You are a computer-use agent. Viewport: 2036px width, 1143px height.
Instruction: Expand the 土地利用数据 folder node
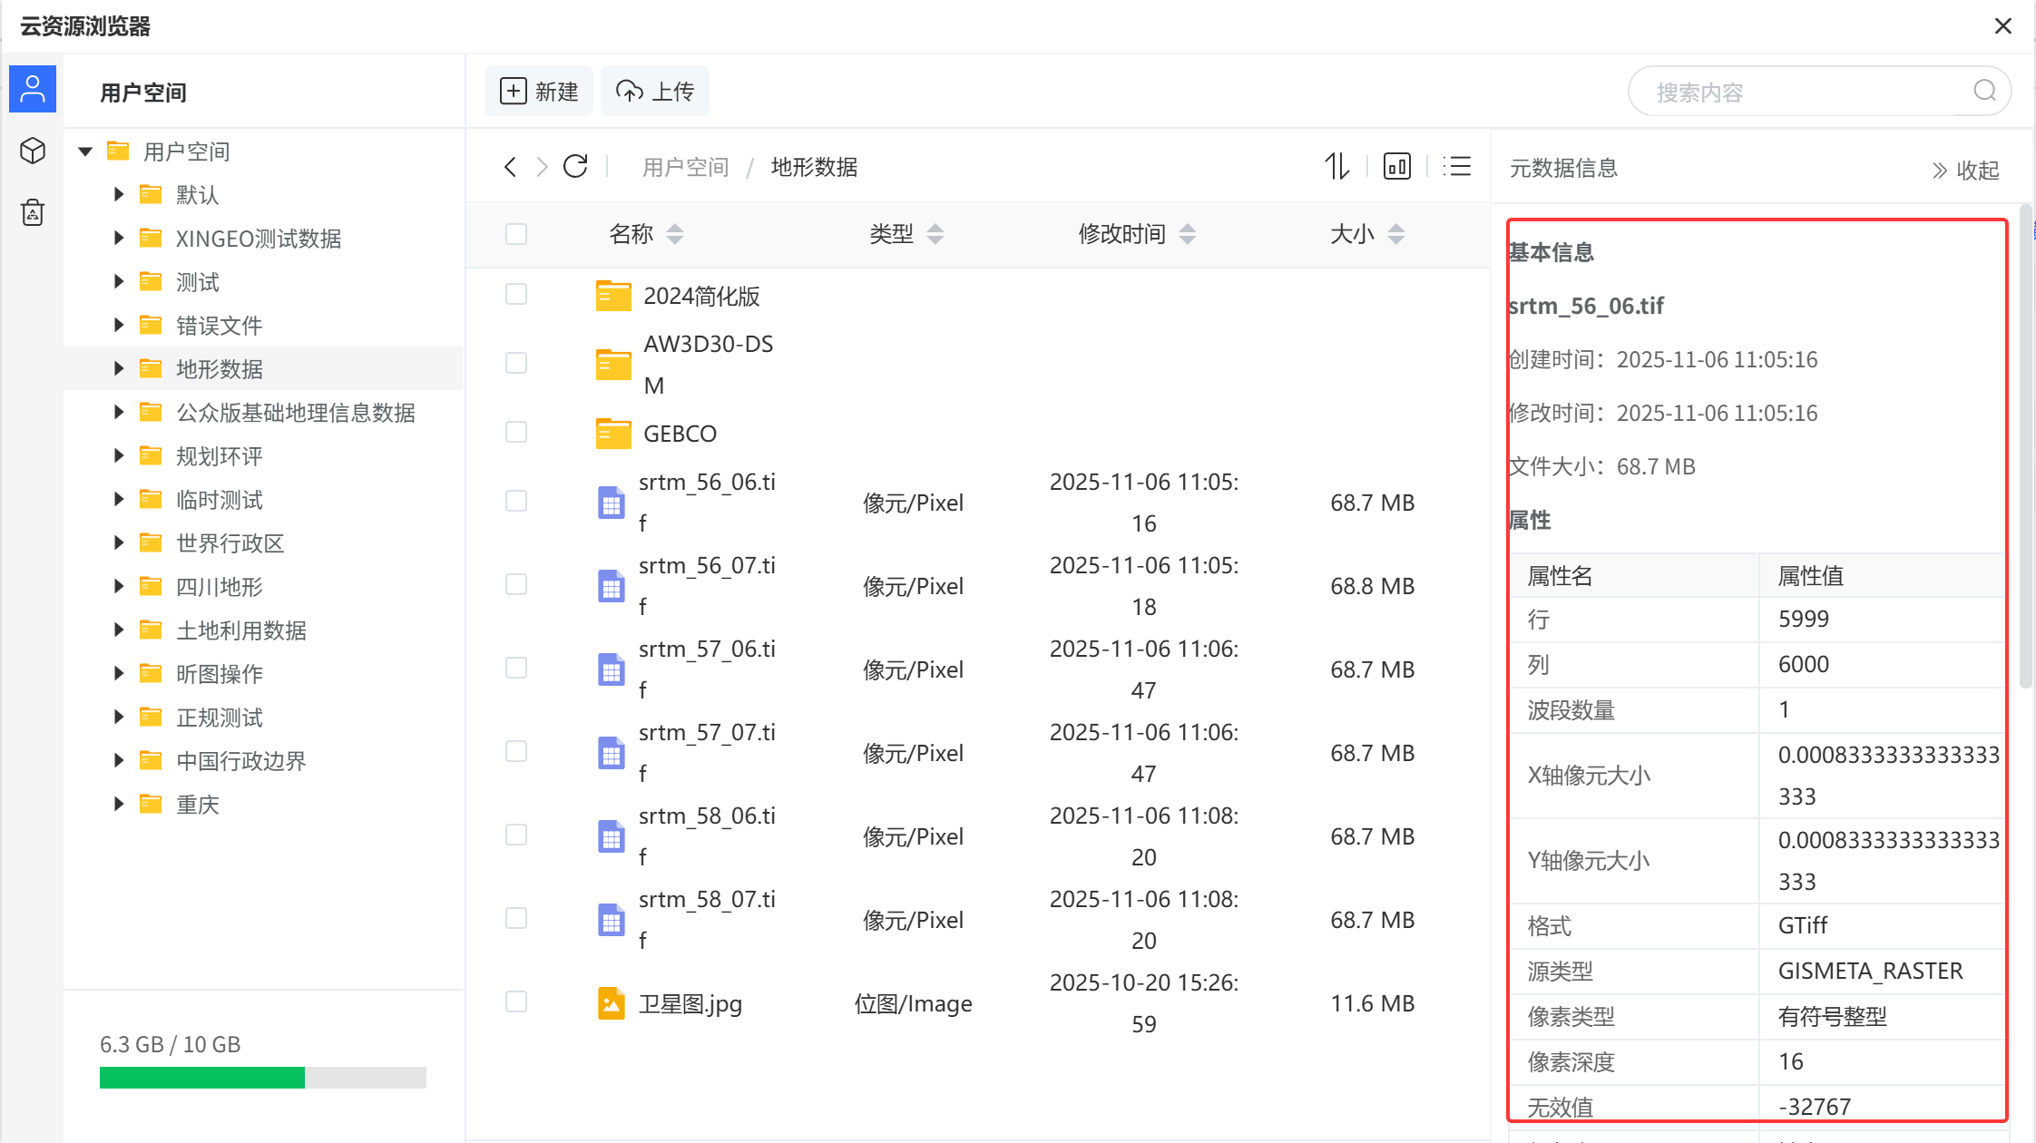click(x=118, y=630)
